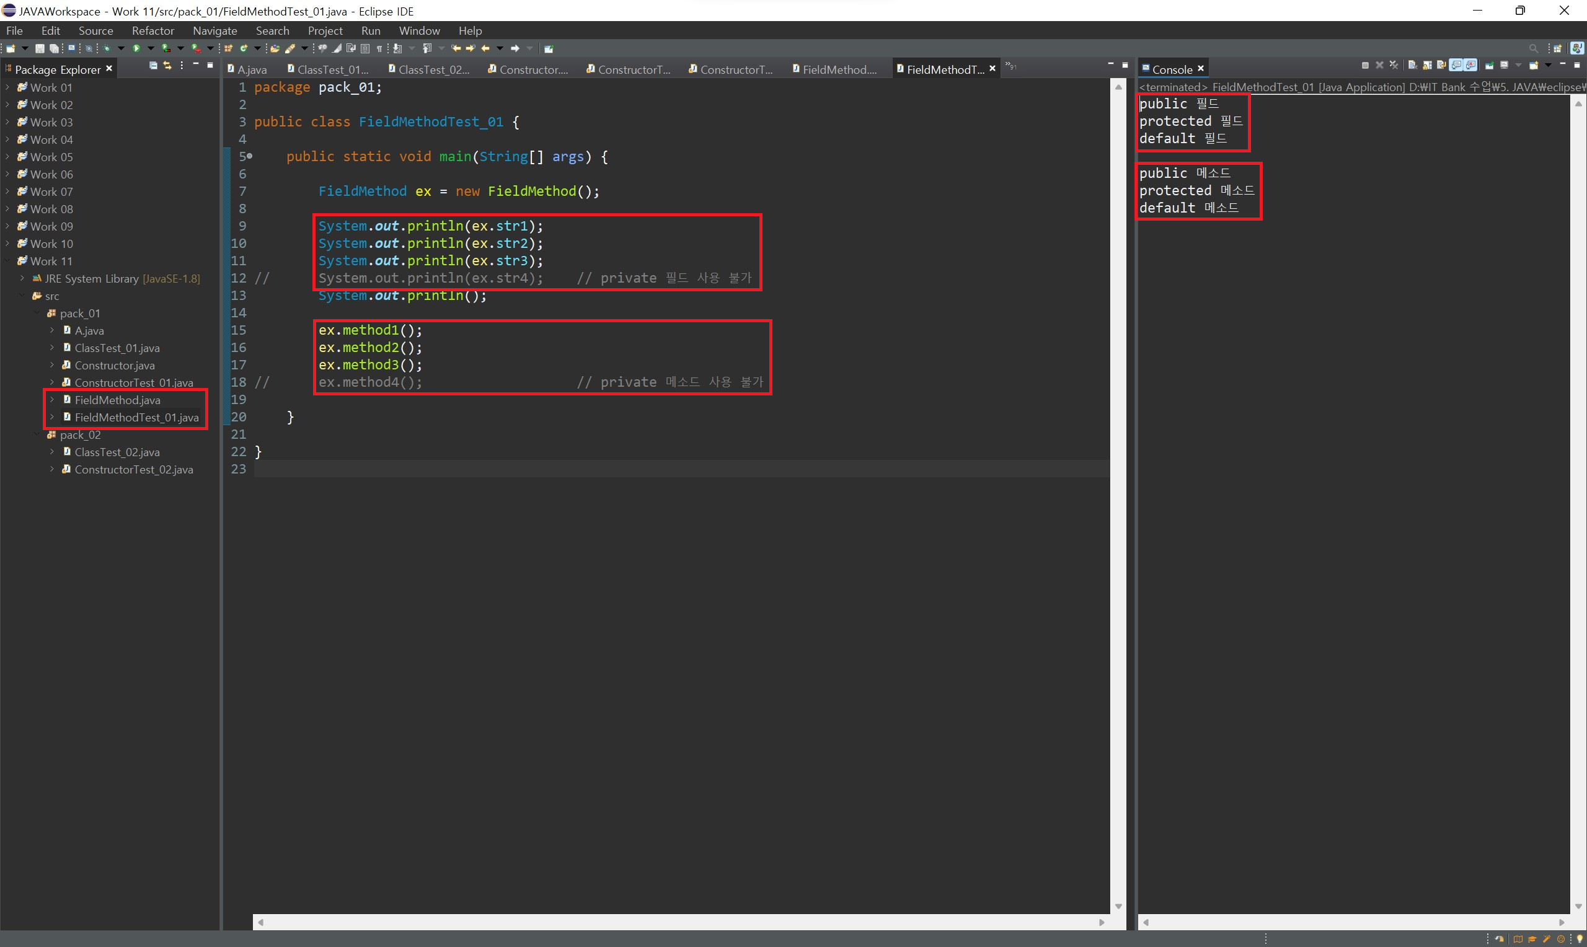This screenshot has height=947, width=1587.
Task: Open dropdown arrow next to Run button
Action: (x=151, y=48)
